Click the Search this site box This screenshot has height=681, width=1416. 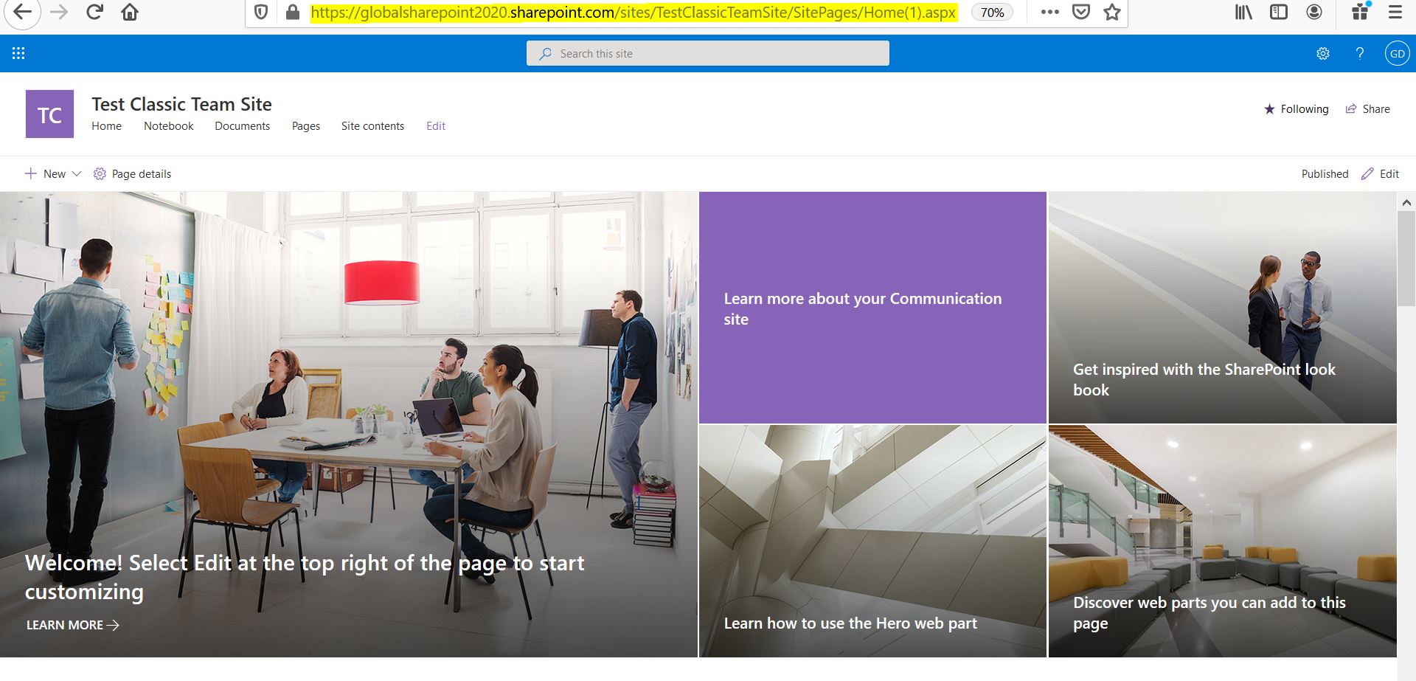(x=707, y=53)
